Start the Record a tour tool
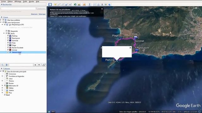The width and height of the screenshot is (202, 113). pyautogui.click(x=70, y=4)
